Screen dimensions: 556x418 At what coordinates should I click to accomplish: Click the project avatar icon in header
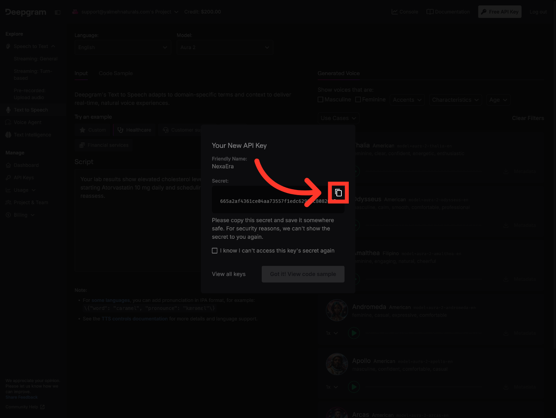pos(75,12)
